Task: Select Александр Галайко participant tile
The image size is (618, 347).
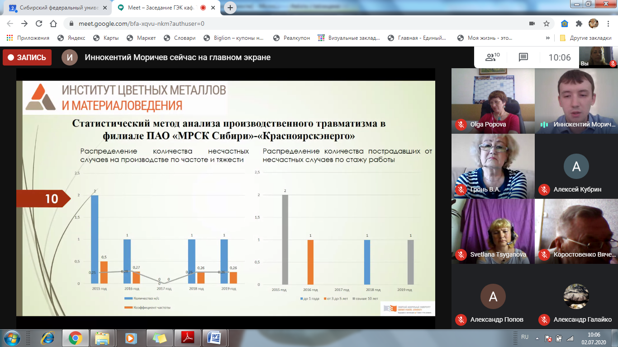Action: tap(576, 296)
